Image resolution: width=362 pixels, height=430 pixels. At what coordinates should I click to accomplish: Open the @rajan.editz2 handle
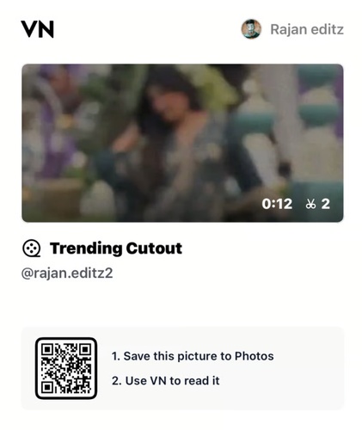tap(67, 273)
